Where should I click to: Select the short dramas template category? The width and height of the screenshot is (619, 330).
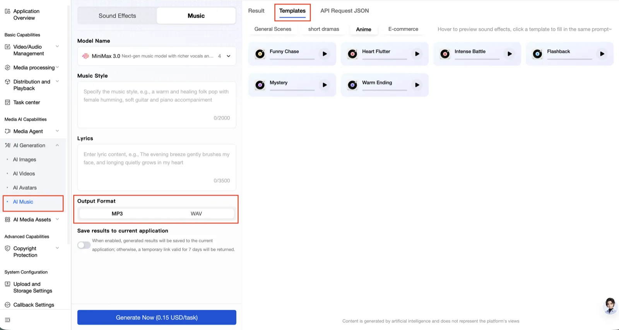click(323, 29)
